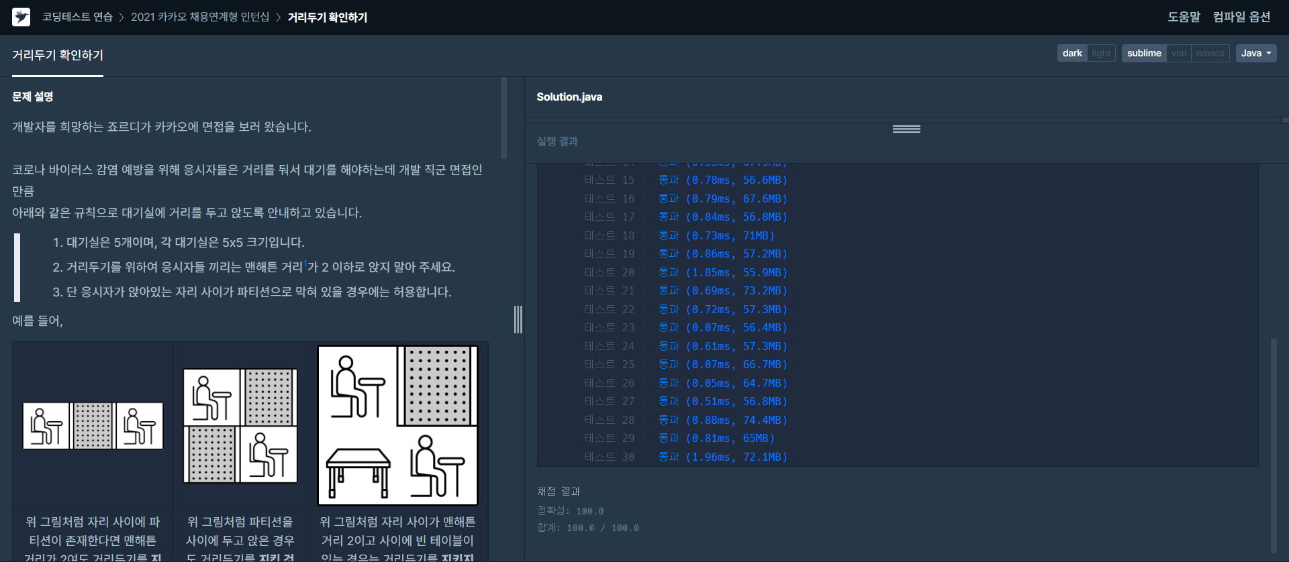Viewport: 1289px width, 562px height.
Task: Switch theme to light
Action: point(1101,53)
